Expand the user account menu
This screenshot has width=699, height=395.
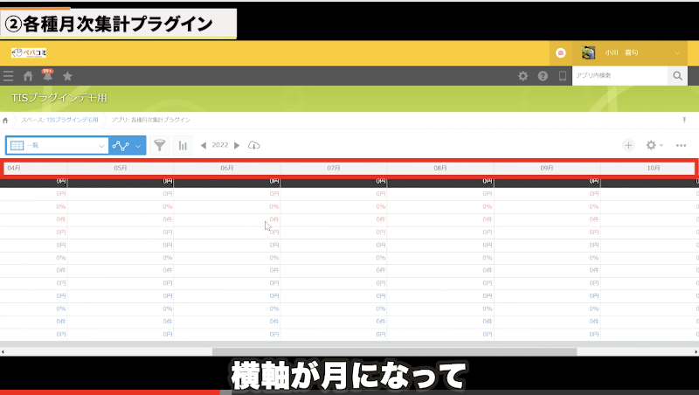pos(680,52)
